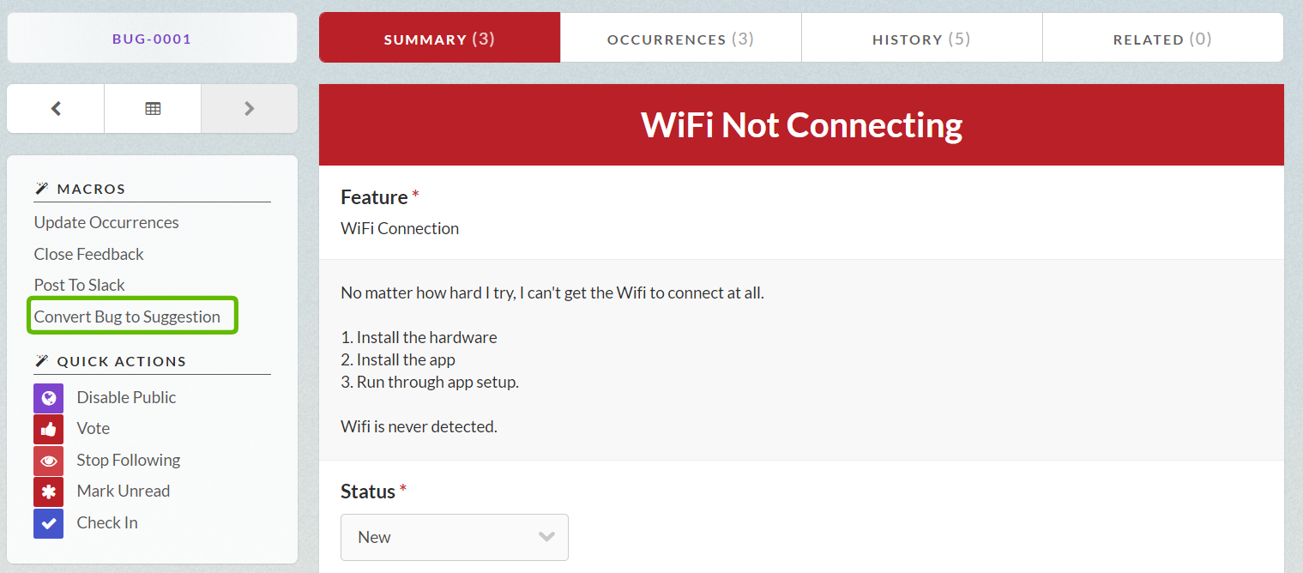Expand Status options via chevron arrow
The height and width of the screenshot is (573, 1303).
coord(546,537)
